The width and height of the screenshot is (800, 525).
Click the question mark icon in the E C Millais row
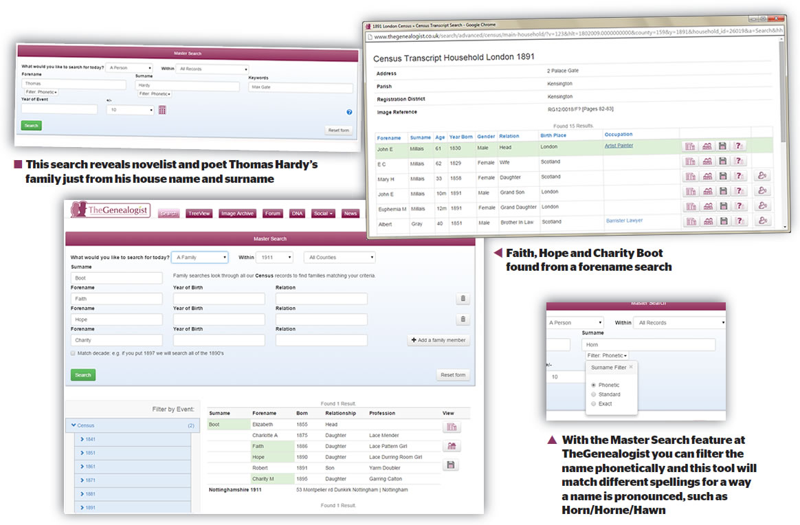tap(740, 161)
